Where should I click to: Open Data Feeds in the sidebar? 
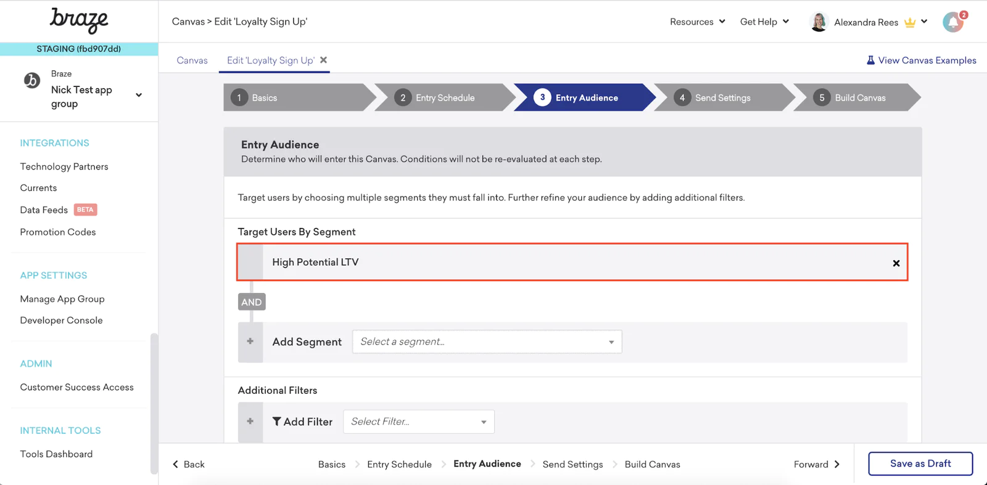[44, 210]
